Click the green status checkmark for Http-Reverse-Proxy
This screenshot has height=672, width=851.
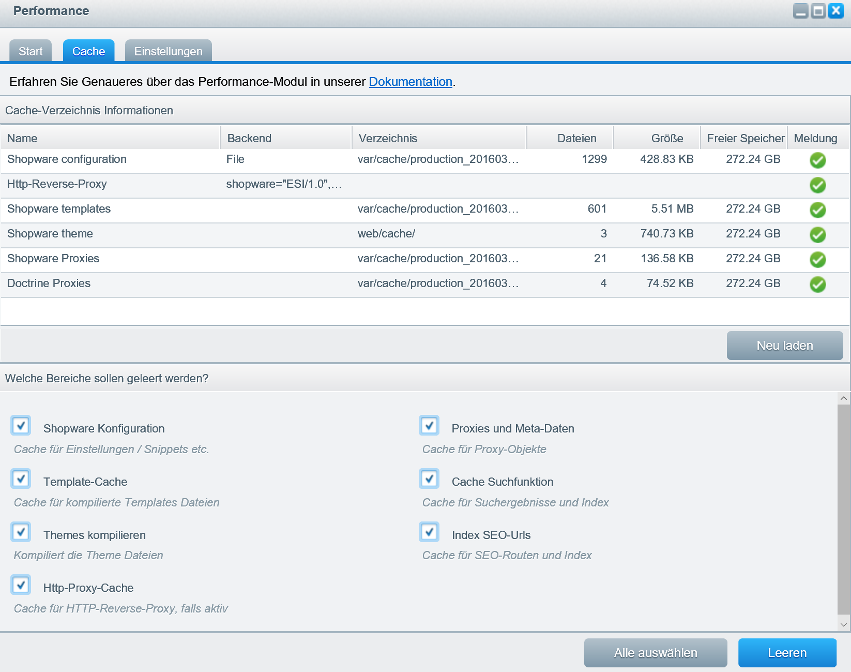point(817,185)
